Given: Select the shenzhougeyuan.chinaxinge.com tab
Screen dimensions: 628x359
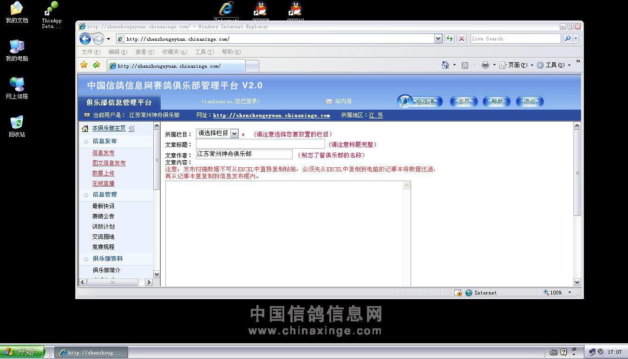Looking at the screenshot, I should (x=176, y=66).
